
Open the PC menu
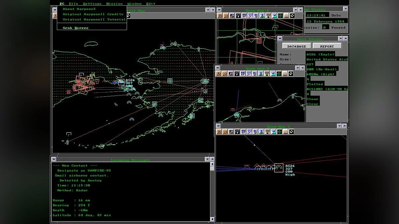point(62,4)
